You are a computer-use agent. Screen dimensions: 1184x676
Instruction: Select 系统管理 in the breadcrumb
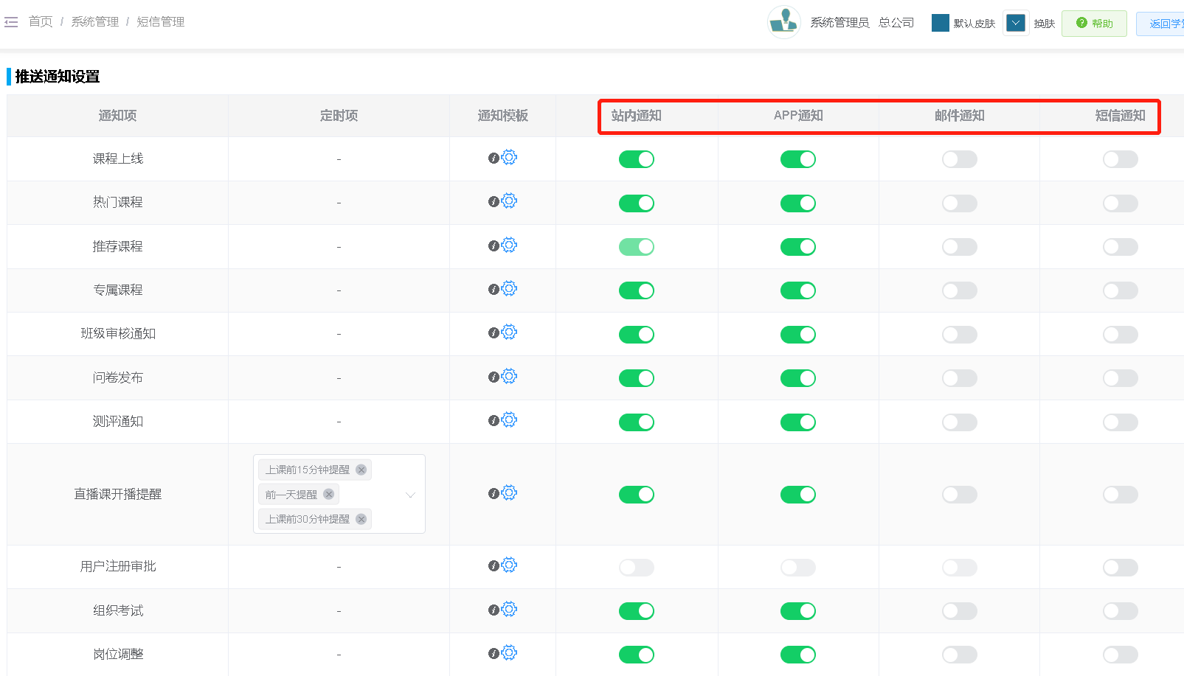[94, 22]
